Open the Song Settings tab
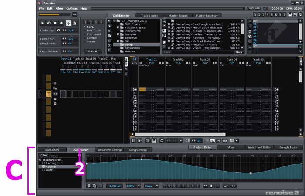 coord(138,150)
